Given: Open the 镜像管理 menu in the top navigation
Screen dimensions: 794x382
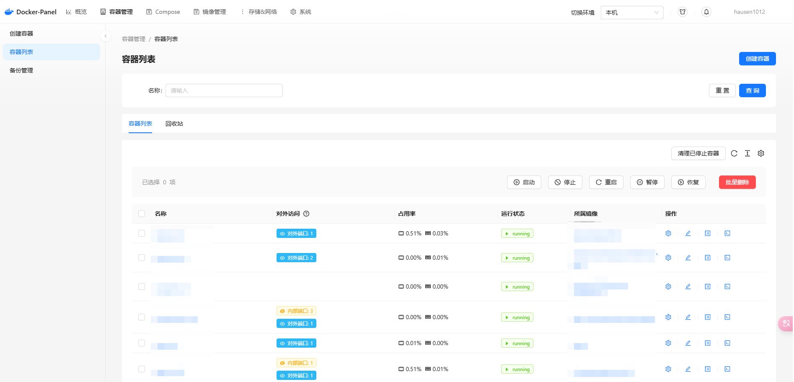Looking at the screenshot, I should (x=210, y=12).
